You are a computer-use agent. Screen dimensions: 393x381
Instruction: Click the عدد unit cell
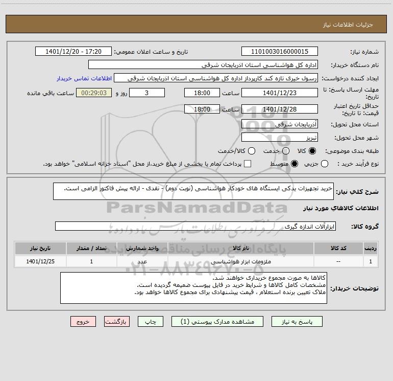[142, 261]
